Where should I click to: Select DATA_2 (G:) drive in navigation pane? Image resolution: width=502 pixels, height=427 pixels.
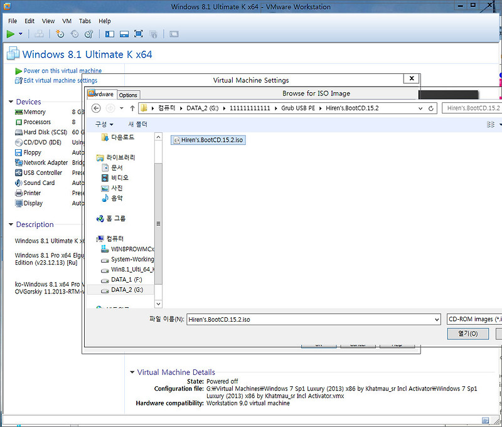click(122, 290)
